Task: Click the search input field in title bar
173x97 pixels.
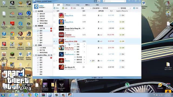Action: 115,1
